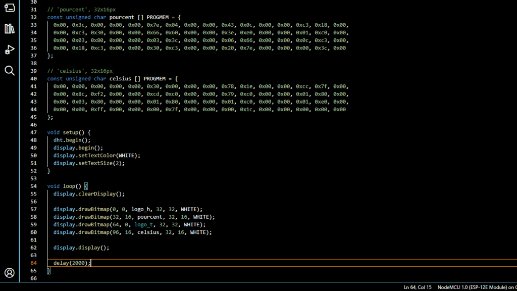Click 'logo_t' in drawBitmap call
Image resolution: width=517 pixels, height=291 pixels.
[144, 224]
